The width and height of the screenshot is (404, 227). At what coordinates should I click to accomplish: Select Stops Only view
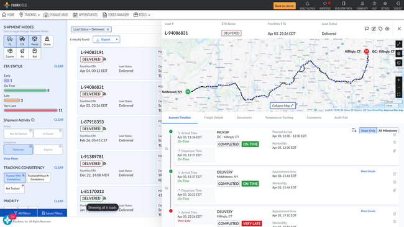tap(368, 131)
